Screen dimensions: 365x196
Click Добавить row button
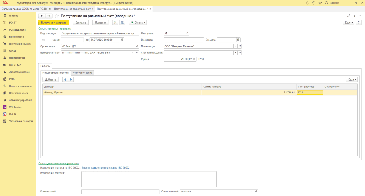[51, 79]
